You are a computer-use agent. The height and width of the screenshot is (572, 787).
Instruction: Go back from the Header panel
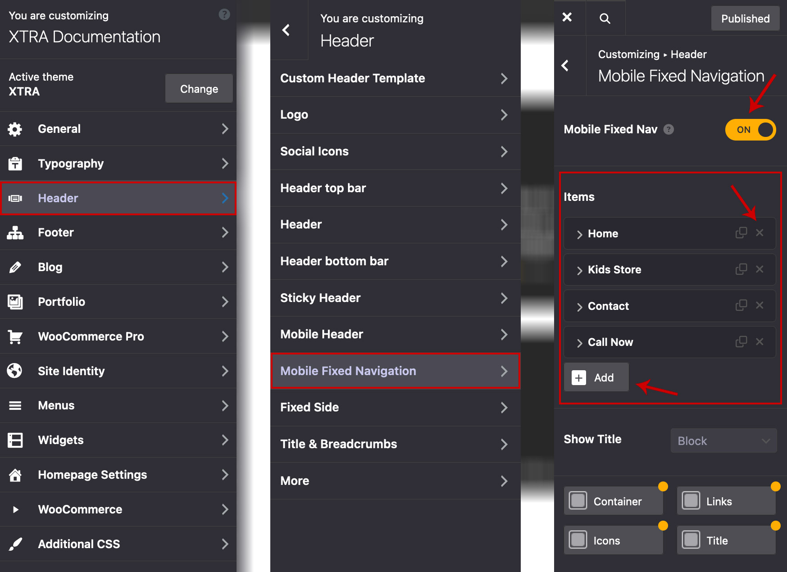tap(286, 30)
